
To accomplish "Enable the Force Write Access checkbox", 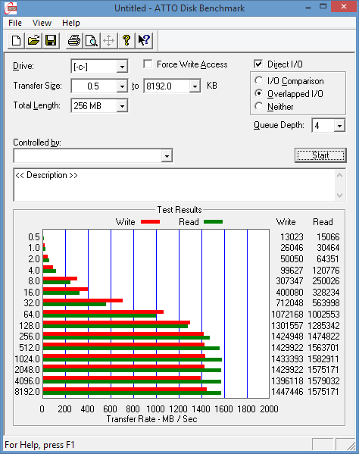I will (x=148, y=64).
